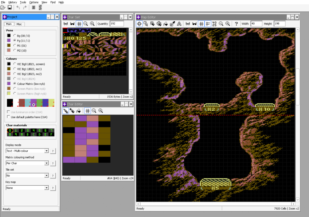Select the flood fill tool in Char Editor

[x=79, y=111]
